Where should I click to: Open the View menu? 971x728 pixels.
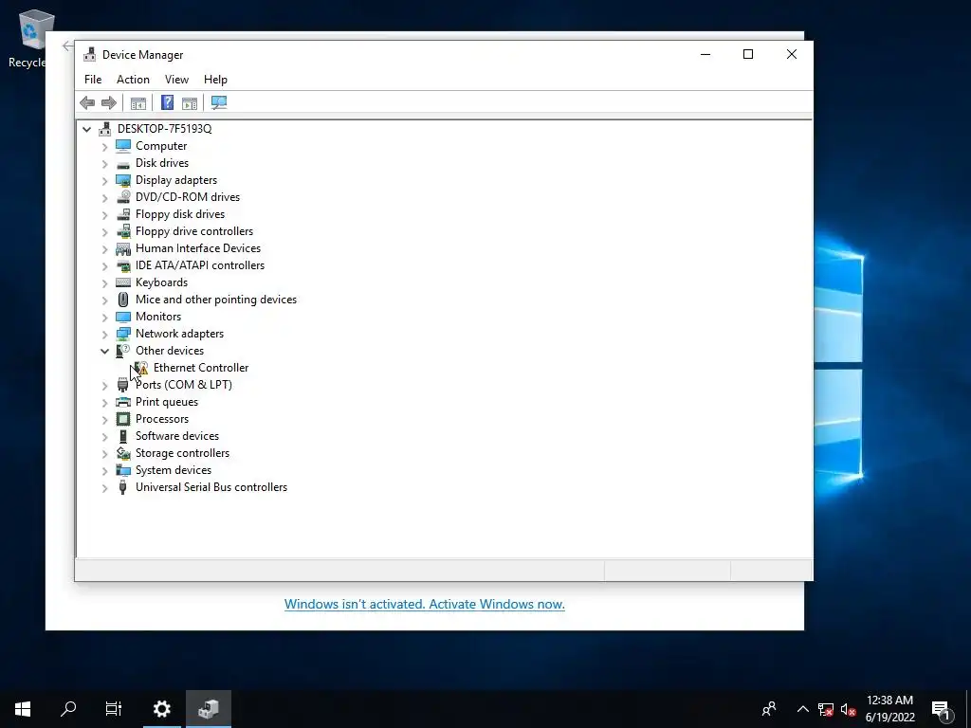[176, 80]
